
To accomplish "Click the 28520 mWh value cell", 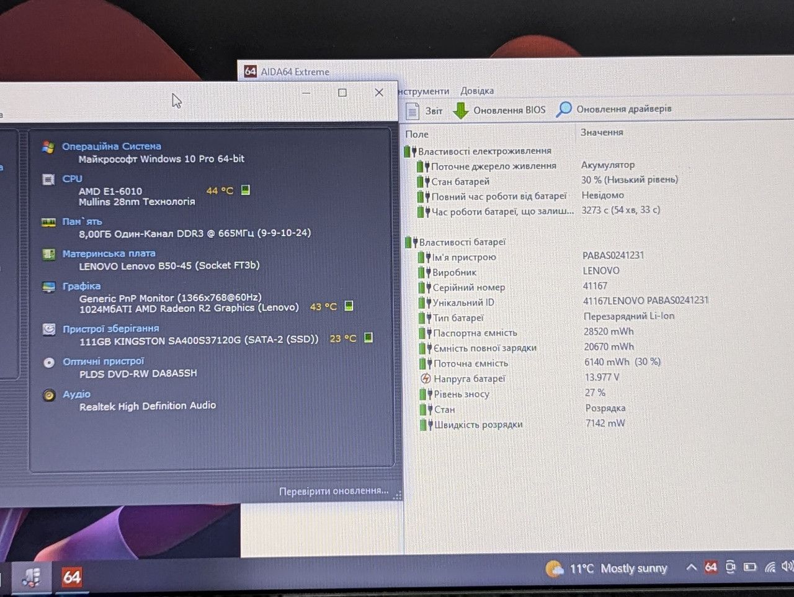I will click(609, 332).
